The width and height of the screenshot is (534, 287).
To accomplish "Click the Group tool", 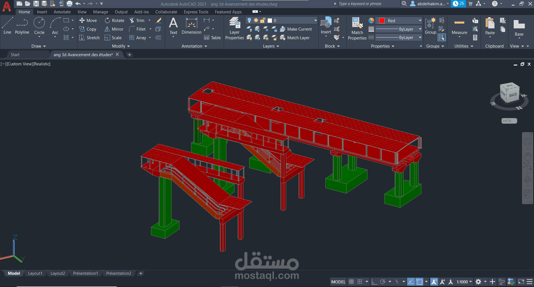I will pyautogui.click(x=431, y=26).
